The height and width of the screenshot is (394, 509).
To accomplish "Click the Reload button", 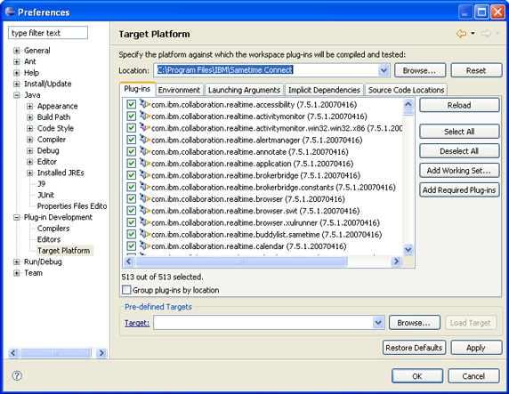I will pyautogui.click(x=459, y=105).
